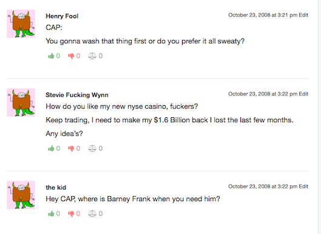Viewport: 321px width, 234px height.
Task: Click balance scale icon on Henry Fool's comment
Action: pos(92,56)
